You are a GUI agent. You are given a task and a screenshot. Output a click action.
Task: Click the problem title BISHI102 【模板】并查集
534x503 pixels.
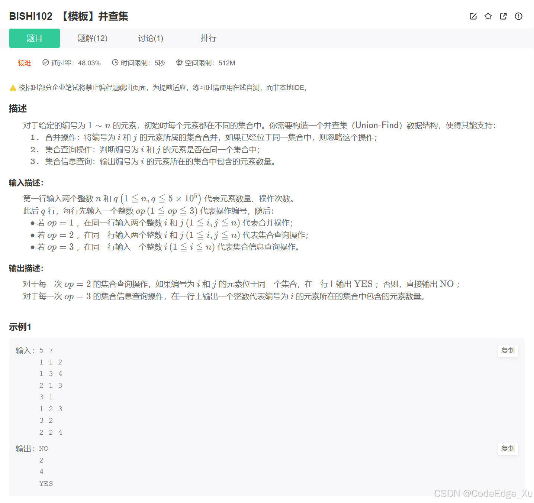(68, 16)
